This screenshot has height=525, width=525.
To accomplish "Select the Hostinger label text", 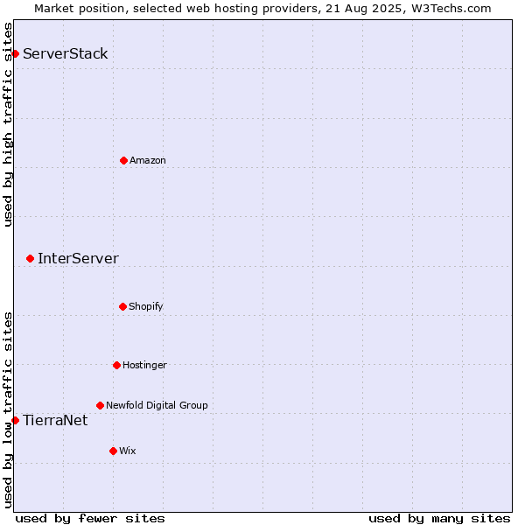I will [144, 365].
